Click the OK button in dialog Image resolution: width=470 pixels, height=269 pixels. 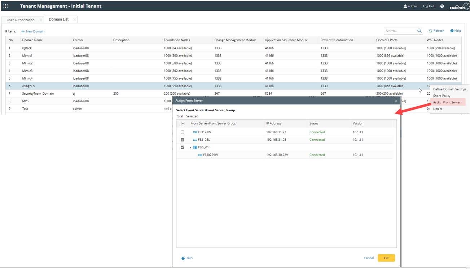(386, 258)
